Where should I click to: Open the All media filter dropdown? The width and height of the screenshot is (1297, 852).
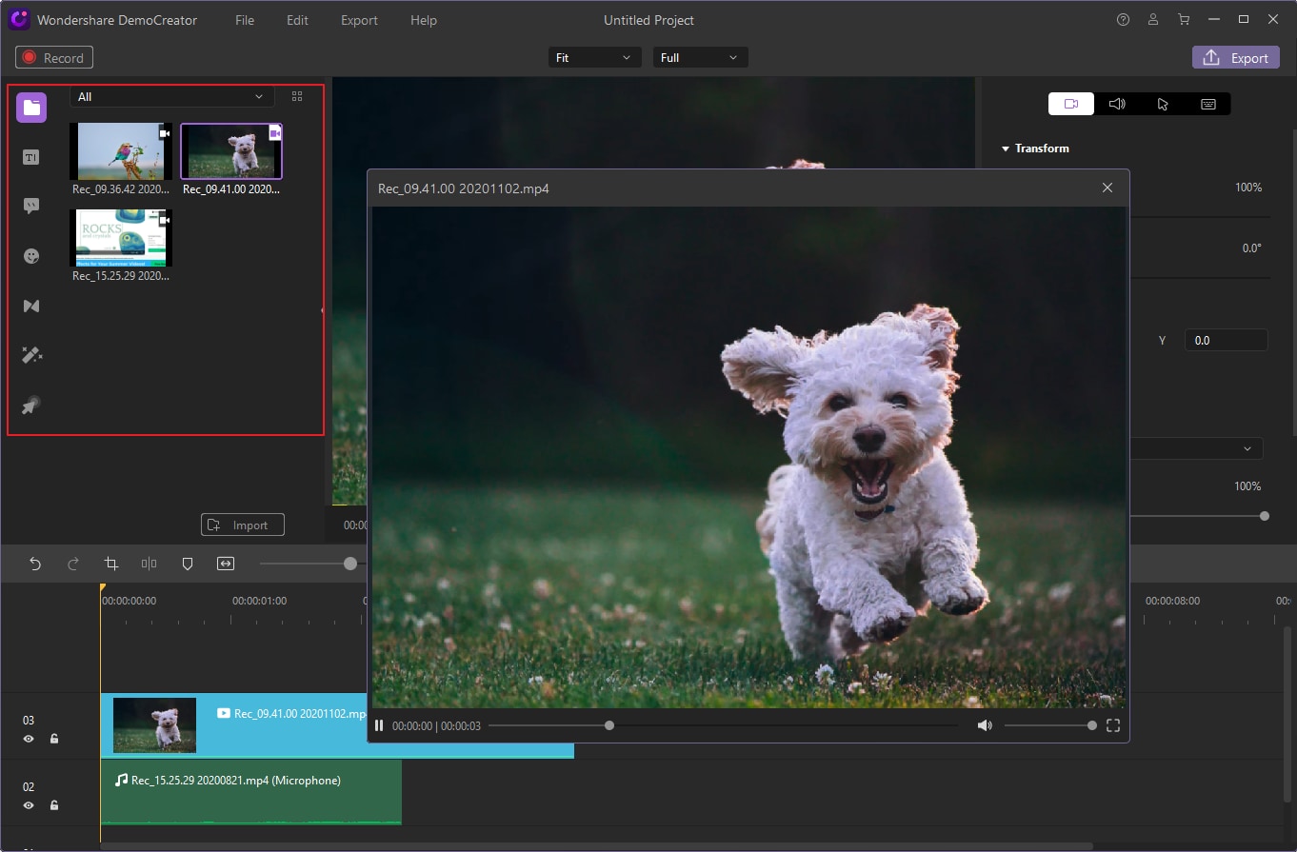click(171, 96)
